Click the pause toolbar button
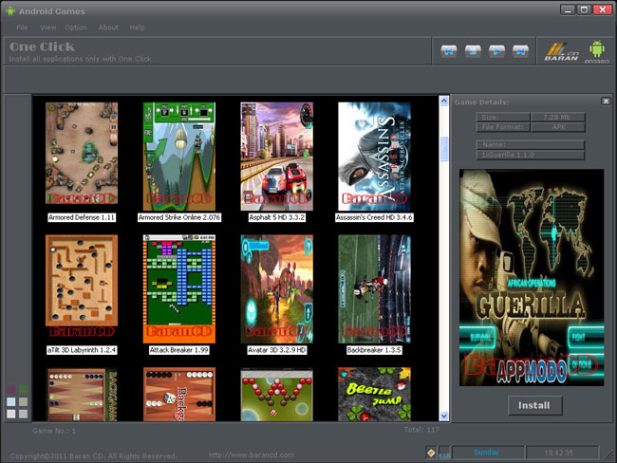The width and height of the screenshot is (617, 463). click(x=473, y=51)
